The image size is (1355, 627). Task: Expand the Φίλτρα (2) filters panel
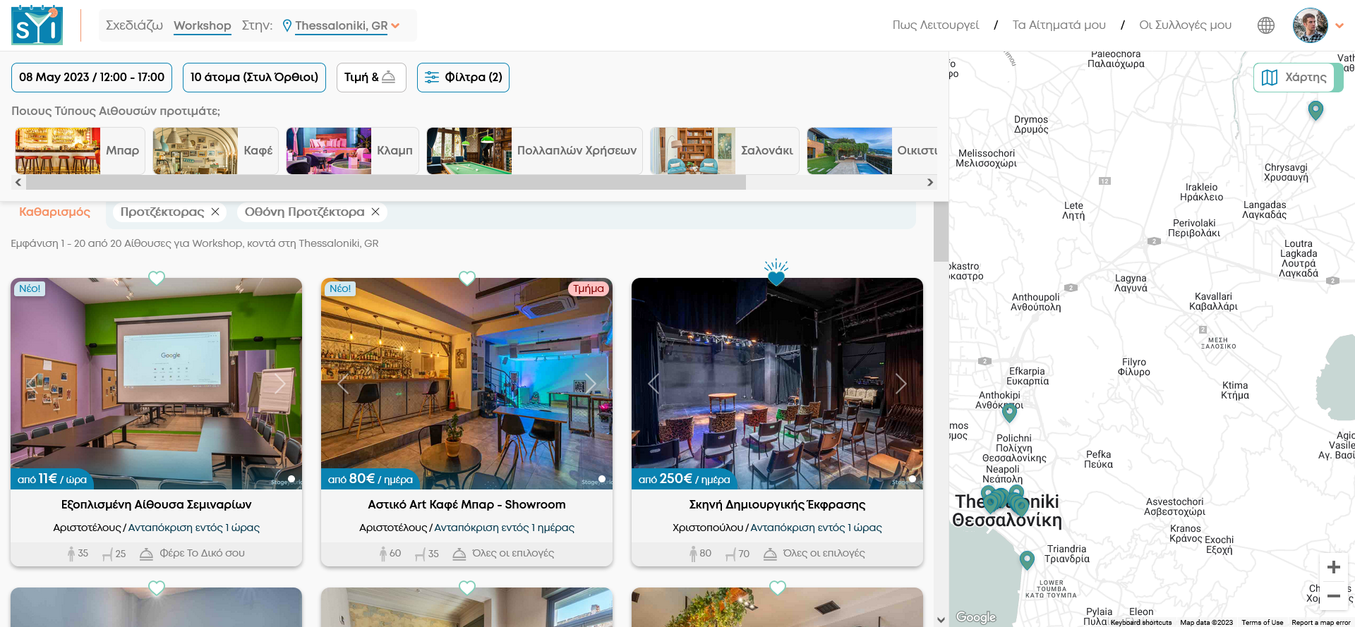click(x=463, y=78)
